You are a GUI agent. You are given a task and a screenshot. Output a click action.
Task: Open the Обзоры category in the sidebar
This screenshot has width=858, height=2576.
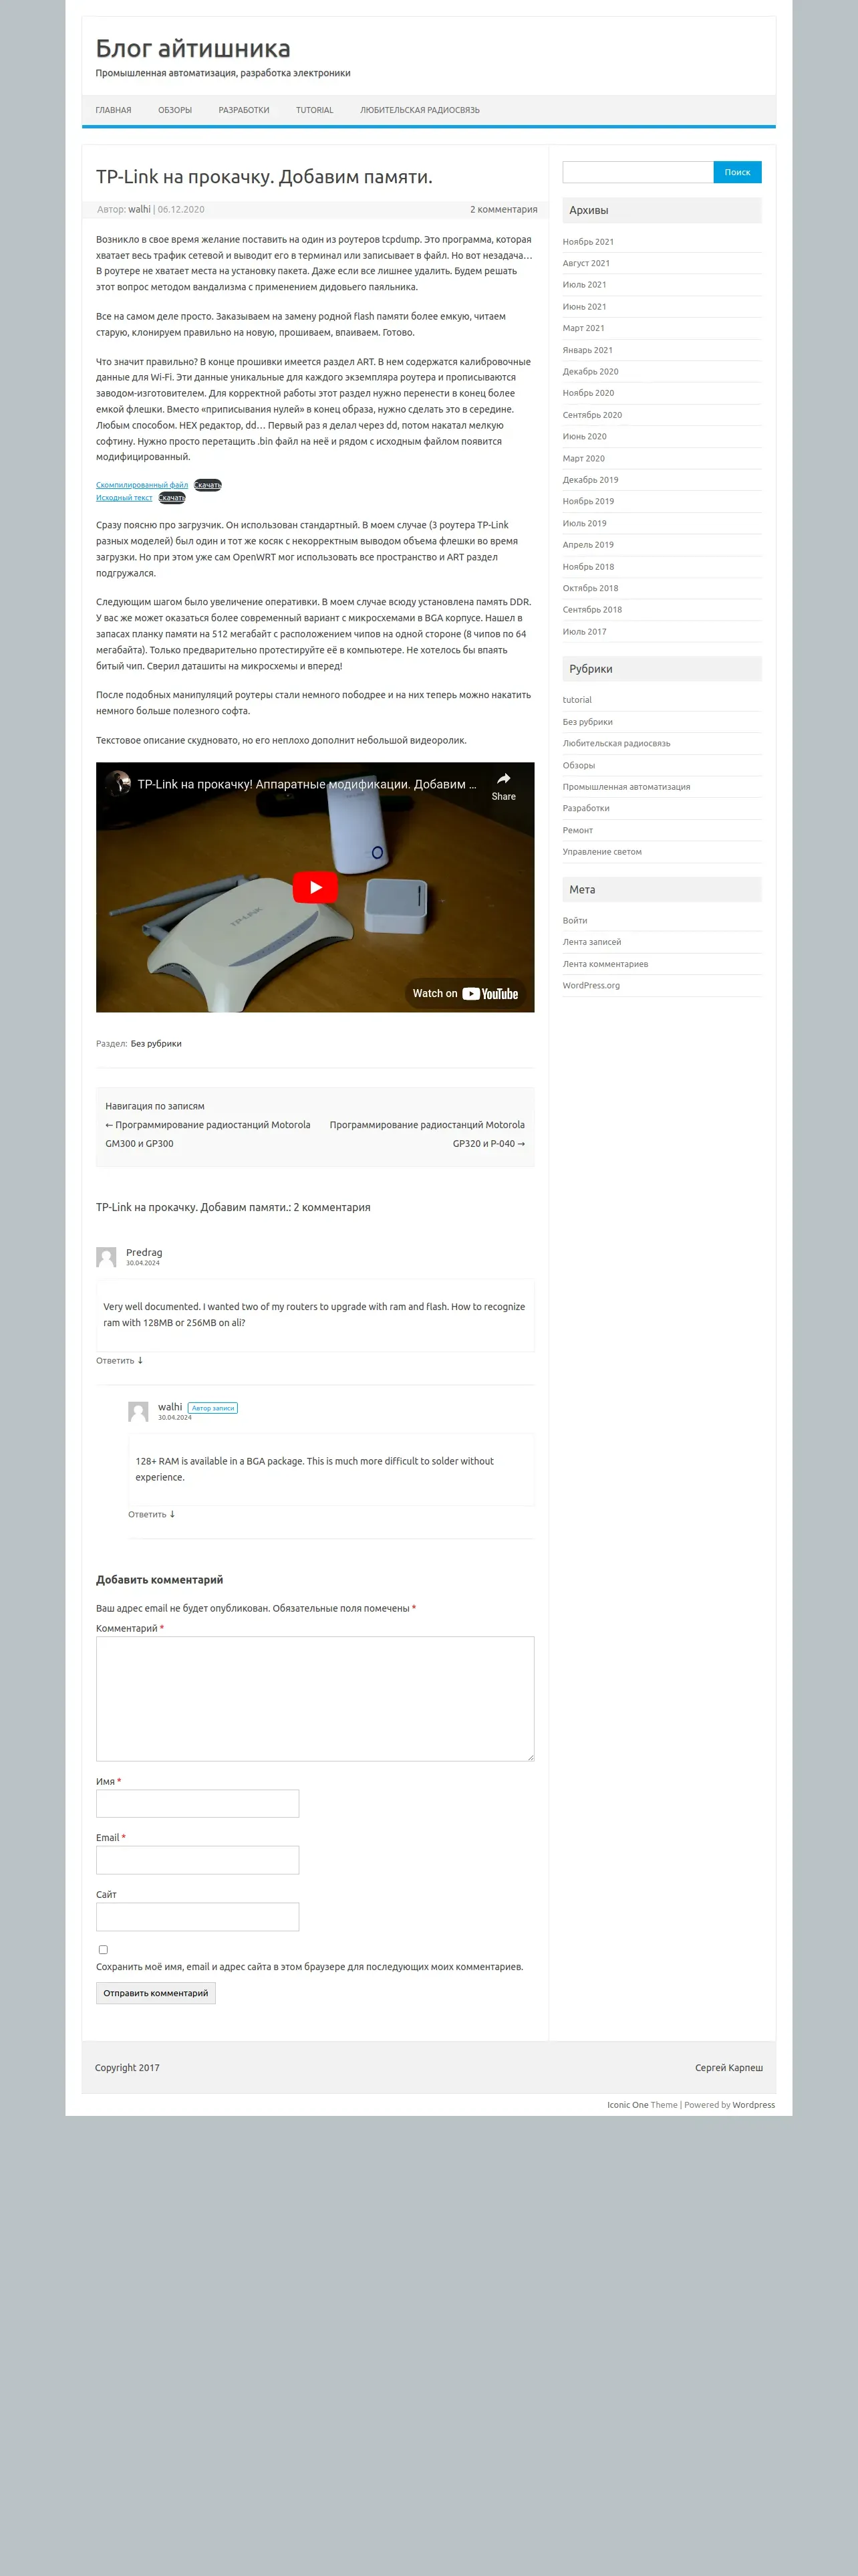click(578, 765)
